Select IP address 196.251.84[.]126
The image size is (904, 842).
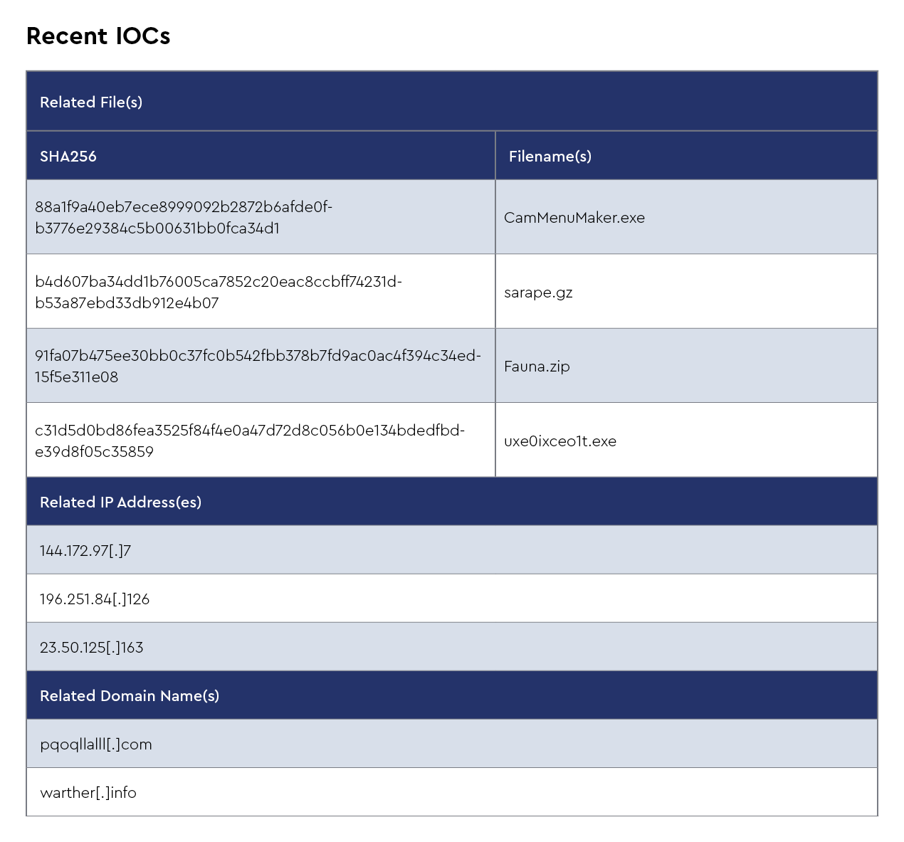point(95,599)
